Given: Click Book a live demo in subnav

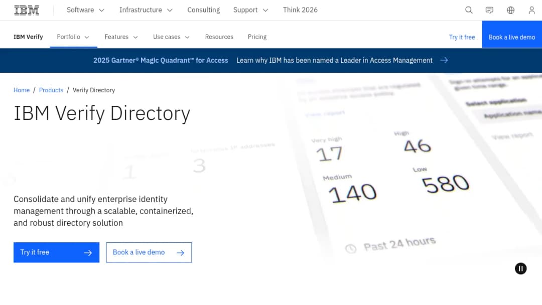Looking at the screenshot, I should [512, 34].
